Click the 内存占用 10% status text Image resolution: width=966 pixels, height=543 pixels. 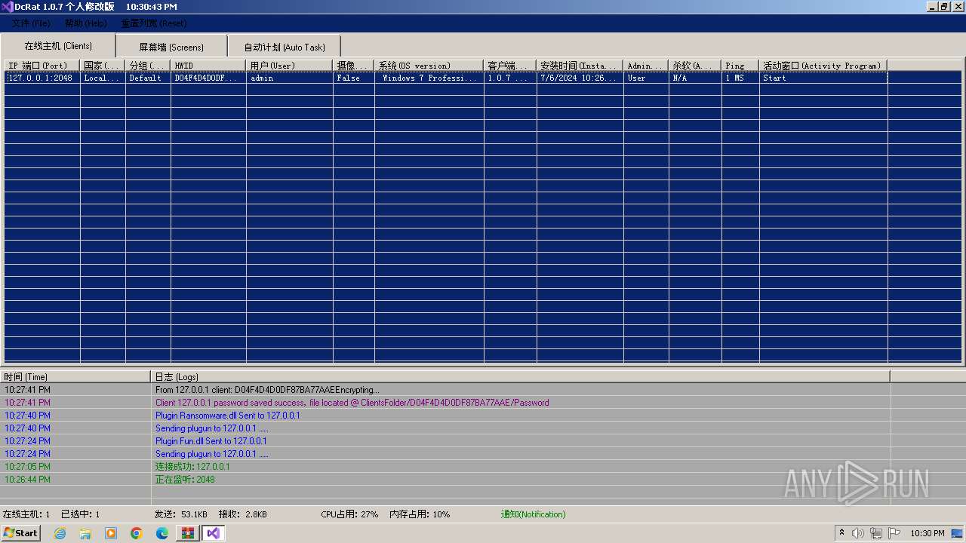point(420,514)
